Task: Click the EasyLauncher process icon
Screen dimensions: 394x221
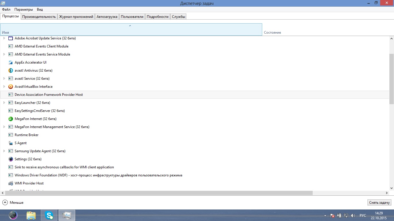Action: click(x=11, y=103)
